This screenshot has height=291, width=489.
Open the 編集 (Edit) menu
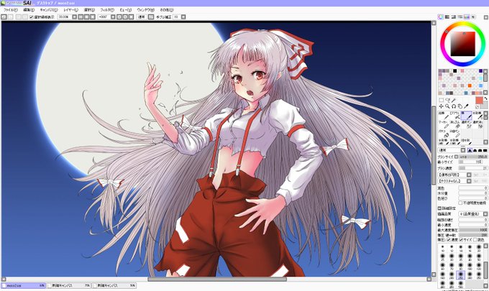pos(29,10)
